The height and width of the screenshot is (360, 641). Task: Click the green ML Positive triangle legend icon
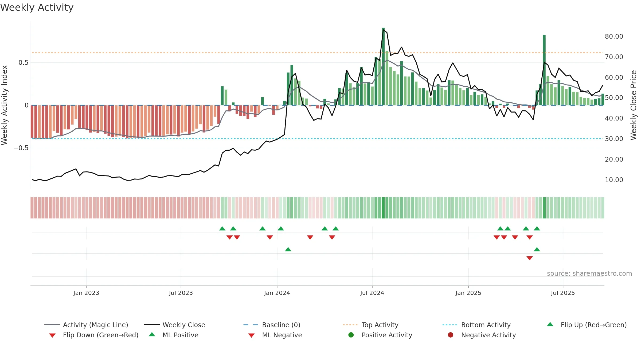pyautogui.click(x=152, y=334)
